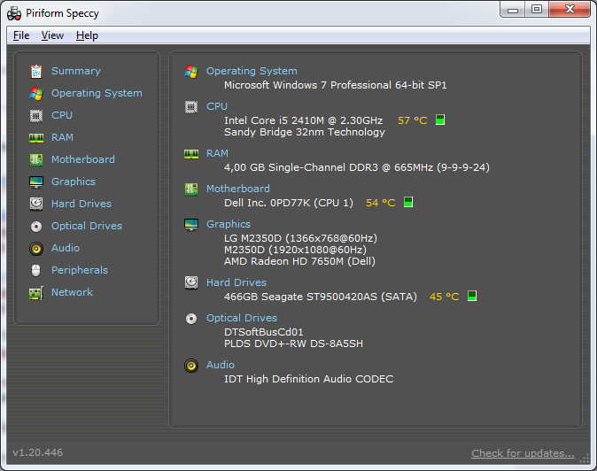Click the disc icon beside main Optical Drives heading

191,319
